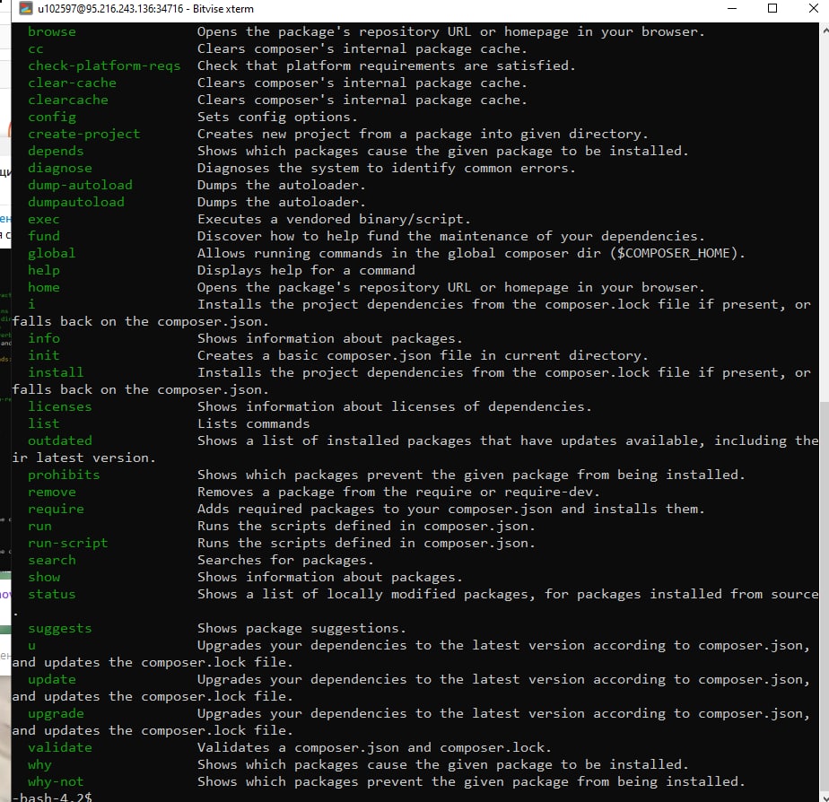Click 'Executes a vendored binary/script.' text
Image resolution: width=829 pixels, height=802 pixels.
[334, 219]
